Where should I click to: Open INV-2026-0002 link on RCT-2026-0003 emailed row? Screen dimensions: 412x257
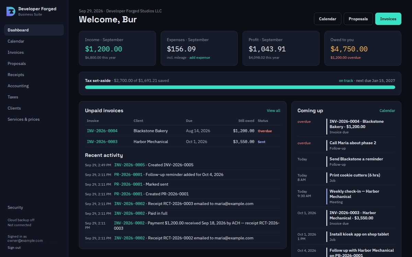(x=129, y=204)
